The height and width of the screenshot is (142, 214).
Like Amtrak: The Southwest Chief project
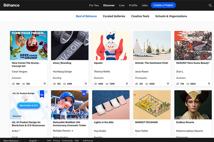pyautogui.click(x=137, y=84)
